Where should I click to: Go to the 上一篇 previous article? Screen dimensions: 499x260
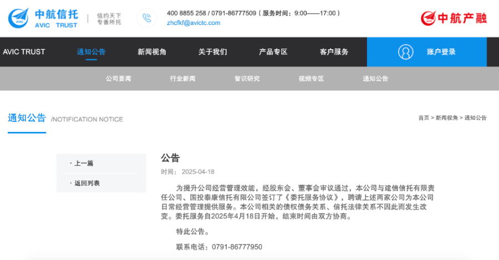(84, 163)
